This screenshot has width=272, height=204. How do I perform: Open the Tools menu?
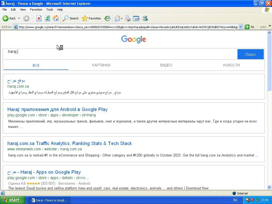(50, 10)
